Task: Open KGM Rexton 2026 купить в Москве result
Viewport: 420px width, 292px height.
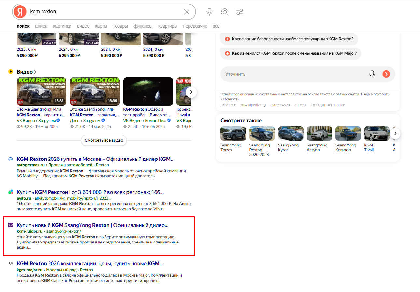Action: pos(95,159)
